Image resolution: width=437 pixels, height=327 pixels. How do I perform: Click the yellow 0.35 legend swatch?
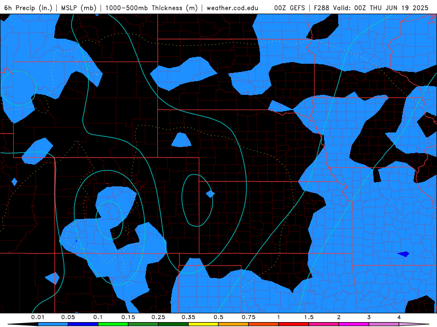point(203,324)
